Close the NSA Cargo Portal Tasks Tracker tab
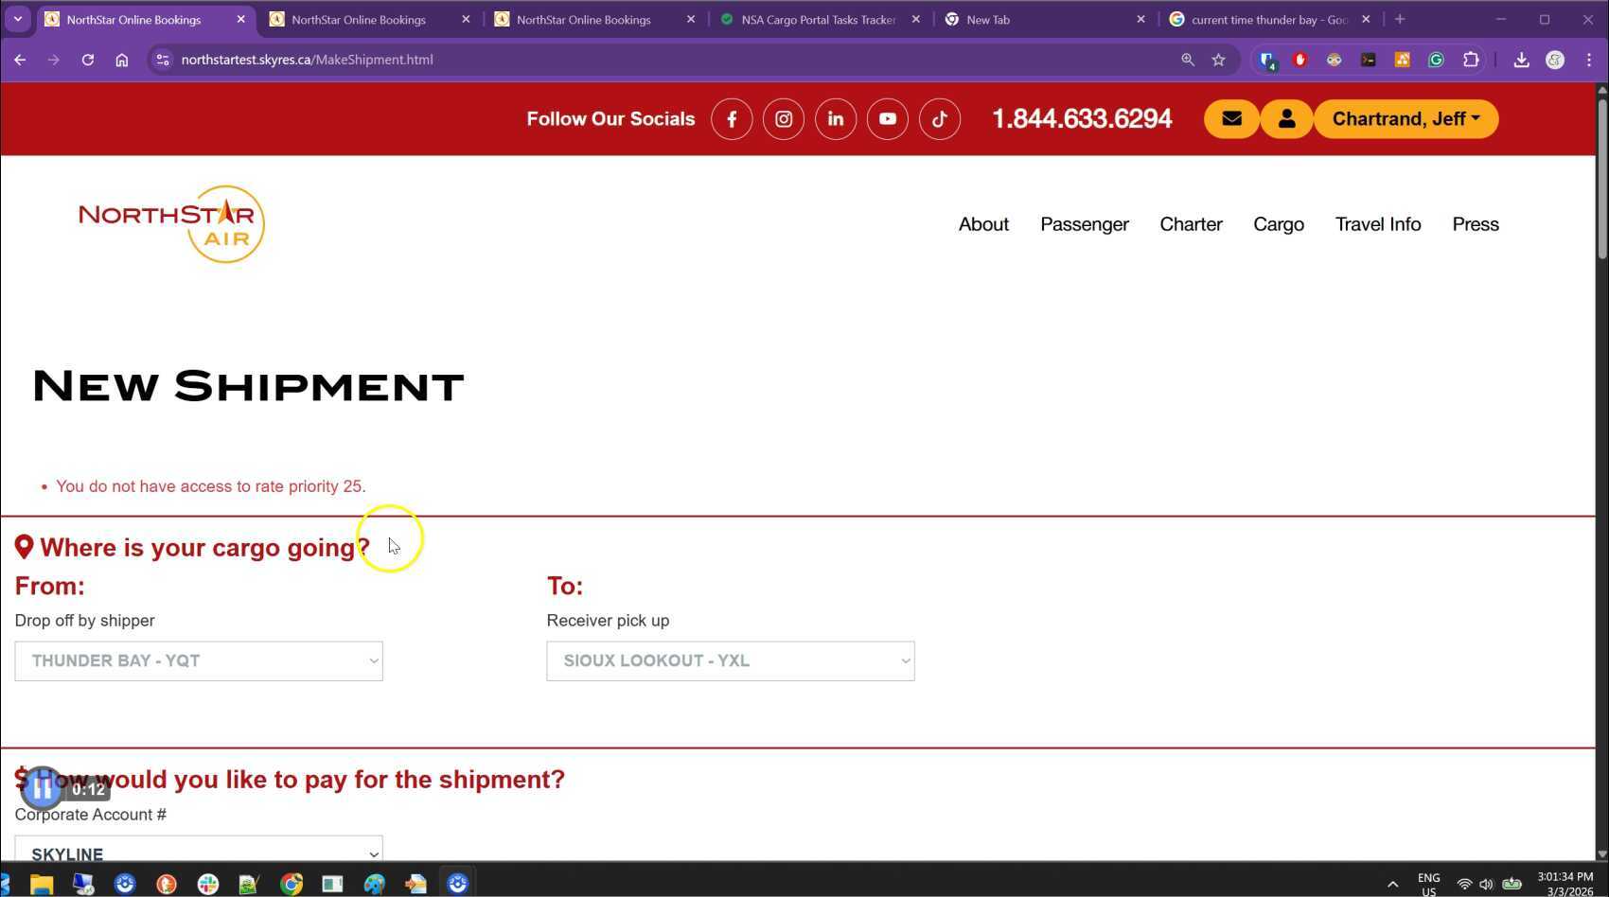This screenshot has height=897, width=1609. click(915, 19)
